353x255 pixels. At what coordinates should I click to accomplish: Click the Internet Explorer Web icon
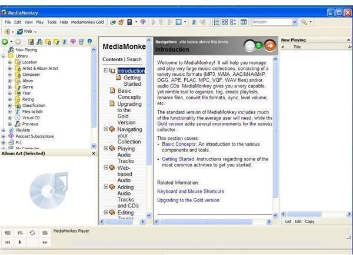(20, 32)
